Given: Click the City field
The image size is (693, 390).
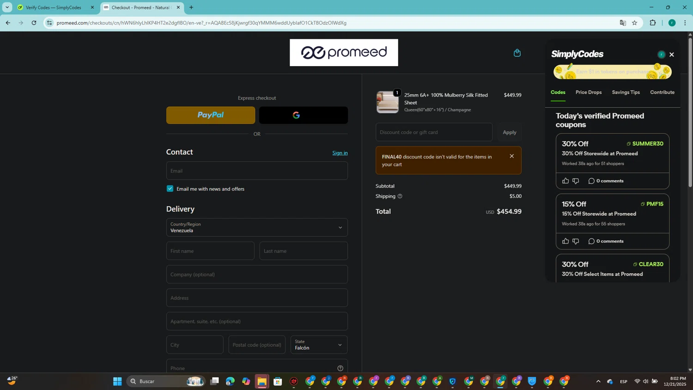Looking at the screenshot, I should pos(195,345).
